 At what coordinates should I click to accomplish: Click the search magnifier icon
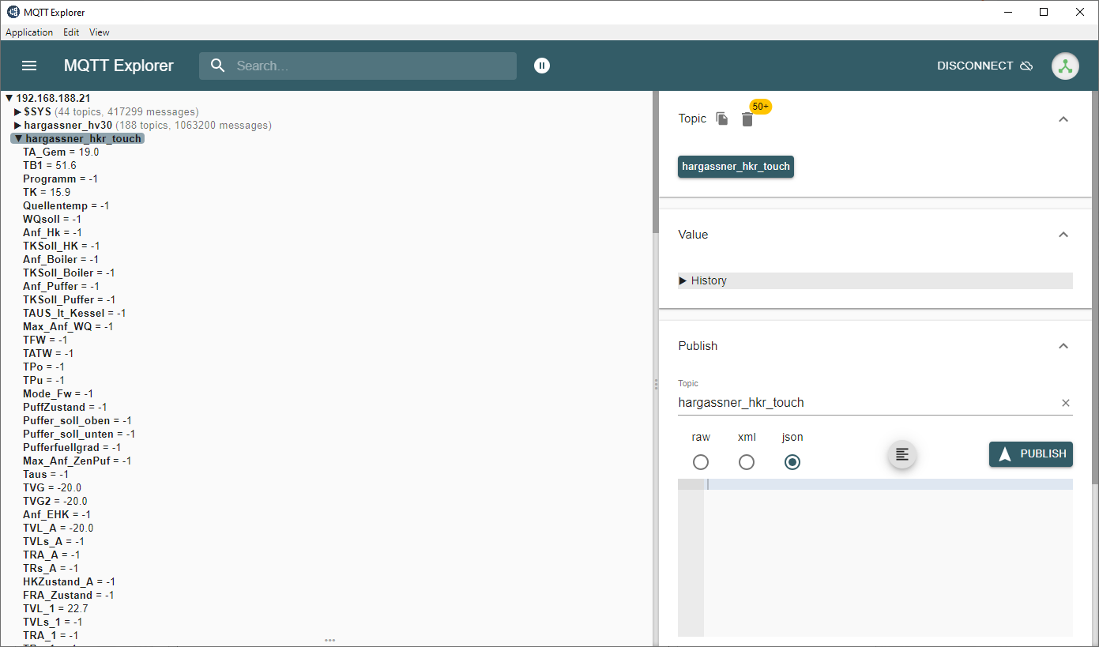coord(218,66)
